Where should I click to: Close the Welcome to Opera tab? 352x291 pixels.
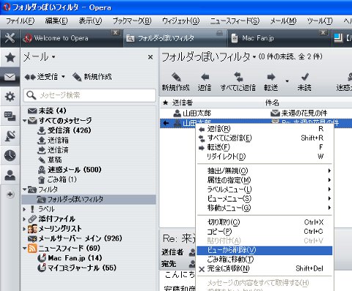coord(115,32)
